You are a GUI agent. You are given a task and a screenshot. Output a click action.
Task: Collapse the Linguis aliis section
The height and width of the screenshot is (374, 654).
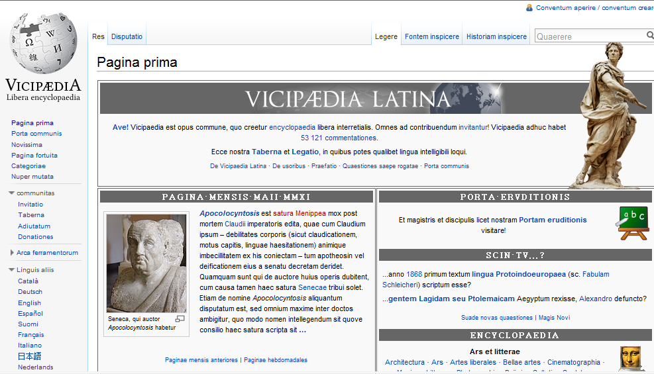point(12,270)
